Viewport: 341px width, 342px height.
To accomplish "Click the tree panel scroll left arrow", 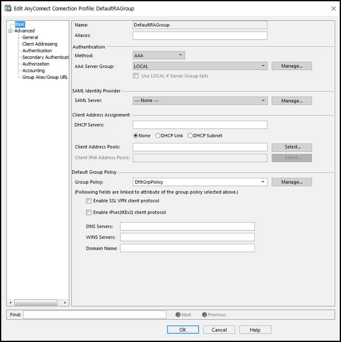I will [x=11, y=302].
